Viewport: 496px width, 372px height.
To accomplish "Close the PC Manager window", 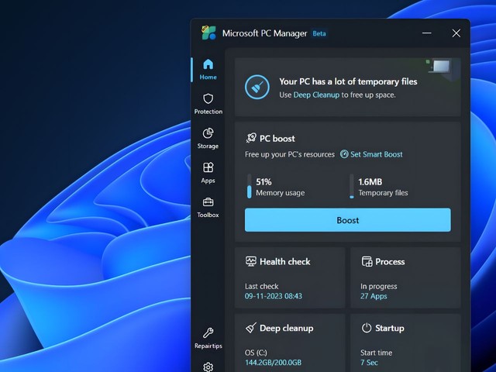I will pos(456,33).
